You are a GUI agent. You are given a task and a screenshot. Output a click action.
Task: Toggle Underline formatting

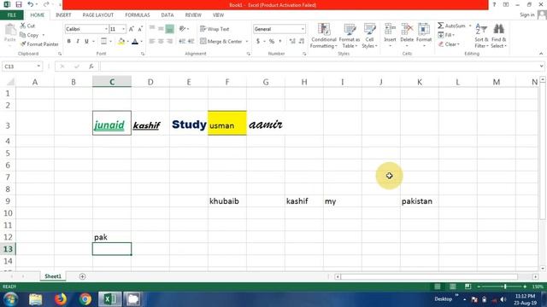pyautogui.click(x=86, y=42)
